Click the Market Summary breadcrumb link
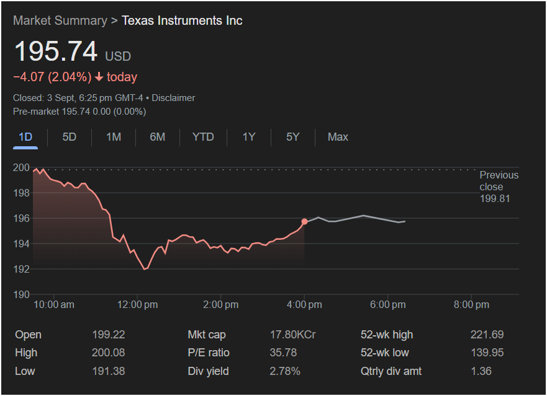Image resolution: width=547 pixels, height=396 pixels. point(60,20)
